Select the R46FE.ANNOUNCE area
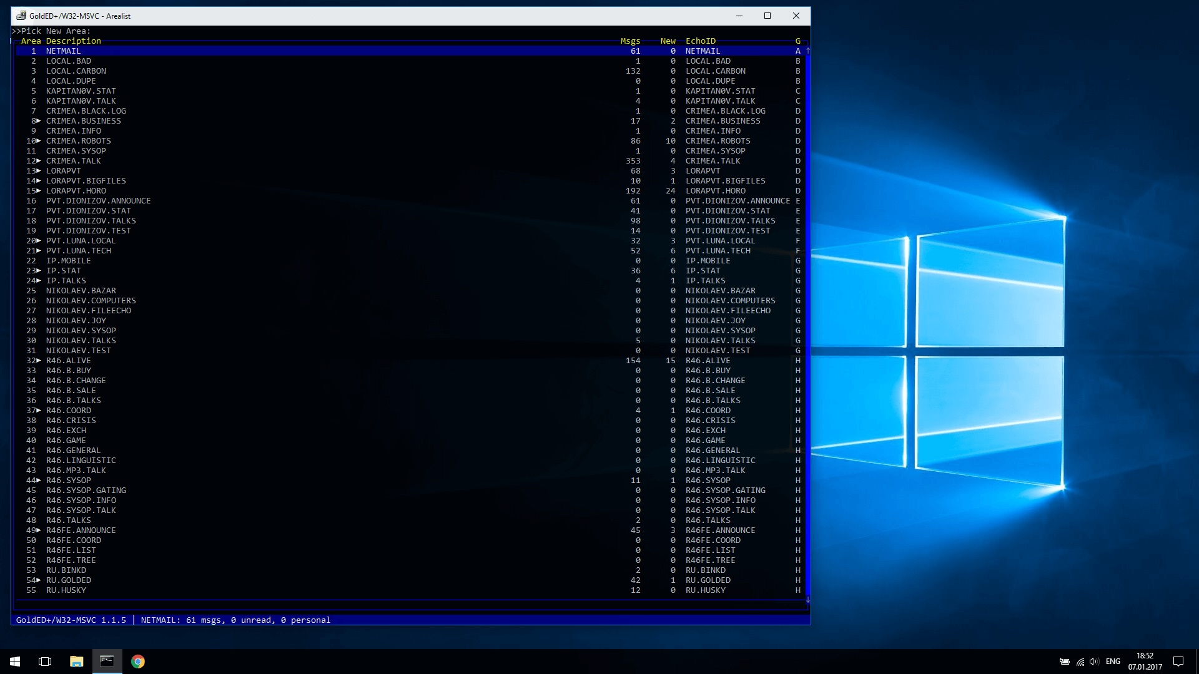 410,530
